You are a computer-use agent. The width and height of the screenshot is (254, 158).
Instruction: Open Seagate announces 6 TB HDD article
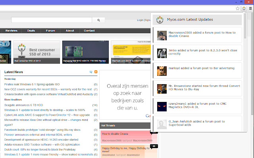23,105
